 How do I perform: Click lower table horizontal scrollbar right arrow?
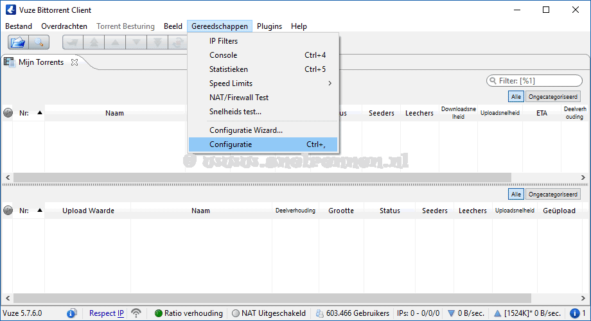pyautogui.click(x=583, y=298)
